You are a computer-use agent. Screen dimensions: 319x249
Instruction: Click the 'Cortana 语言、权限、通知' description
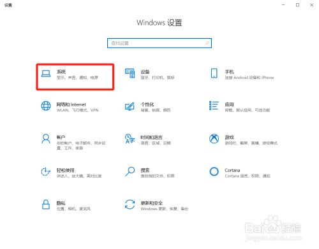(248, 176)
